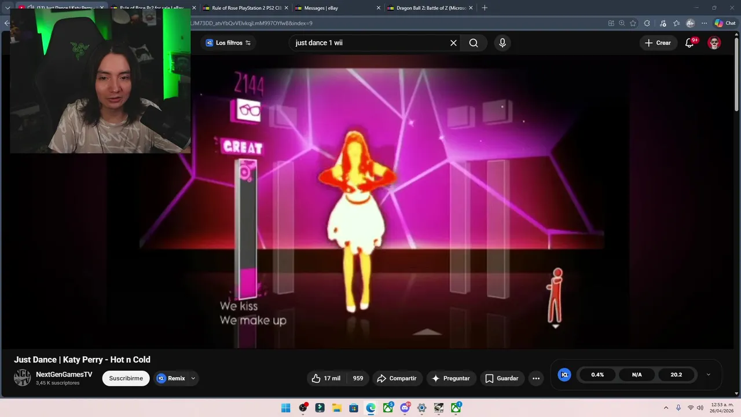741x417 pixels.
Task: Add this page to favorites star
Action: [633, 23]
